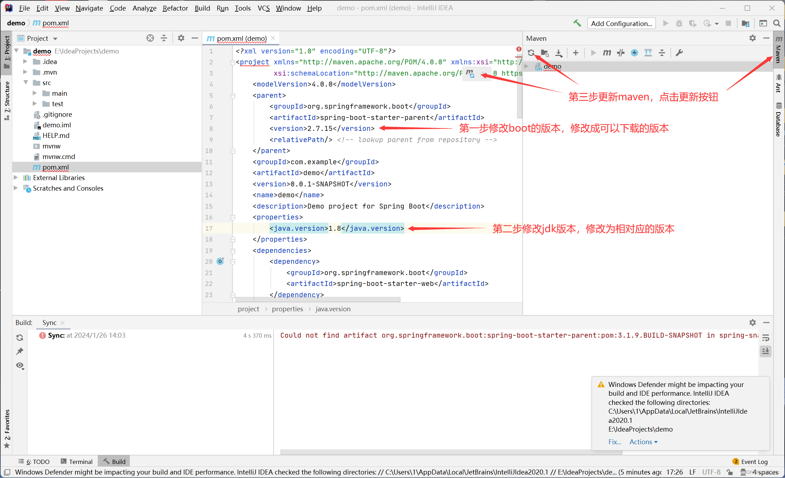The image size is (785, 478).
Task: Click fold marker on dependency line 20
Action: click(x=232, y=261)
